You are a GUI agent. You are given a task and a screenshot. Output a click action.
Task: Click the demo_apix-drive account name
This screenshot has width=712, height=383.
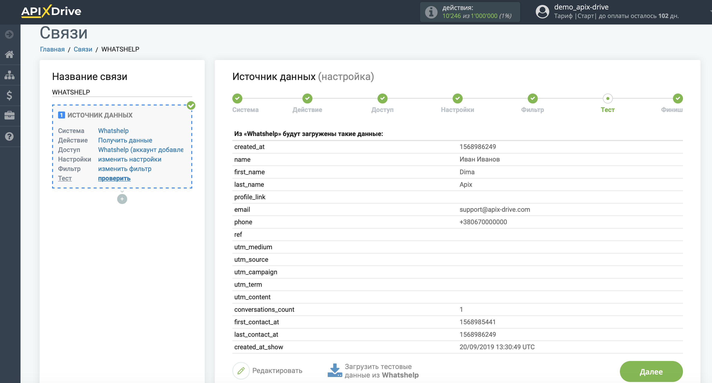coord(581,7)
